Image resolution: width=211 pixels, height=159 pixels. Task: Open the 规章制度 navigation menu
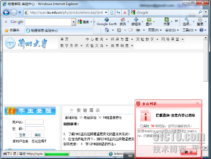click(x=122, y=45)
